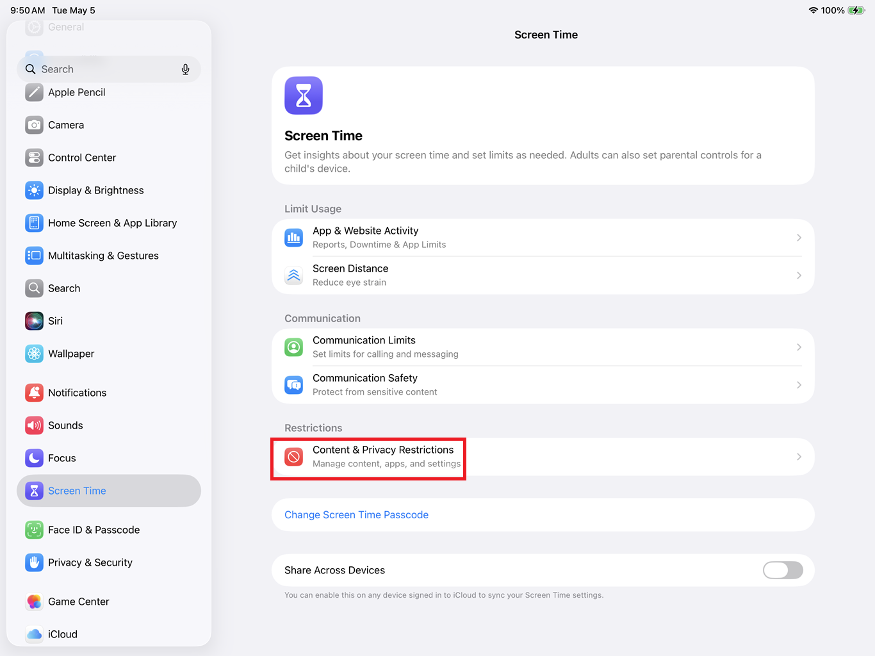Tap the Focus moon icon
Viewport: 875px width, 656px height.
coord(34,458)
